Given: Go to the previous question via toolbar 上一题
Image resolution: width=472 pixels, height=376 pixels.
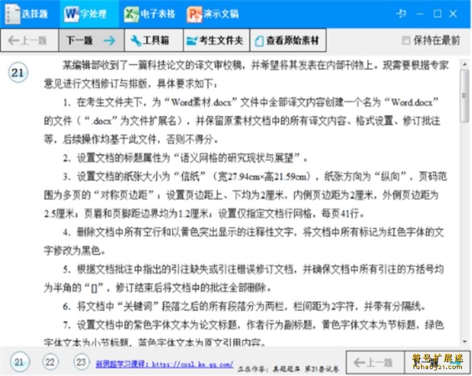Looking at the screenshot, I should pos(29,40).
